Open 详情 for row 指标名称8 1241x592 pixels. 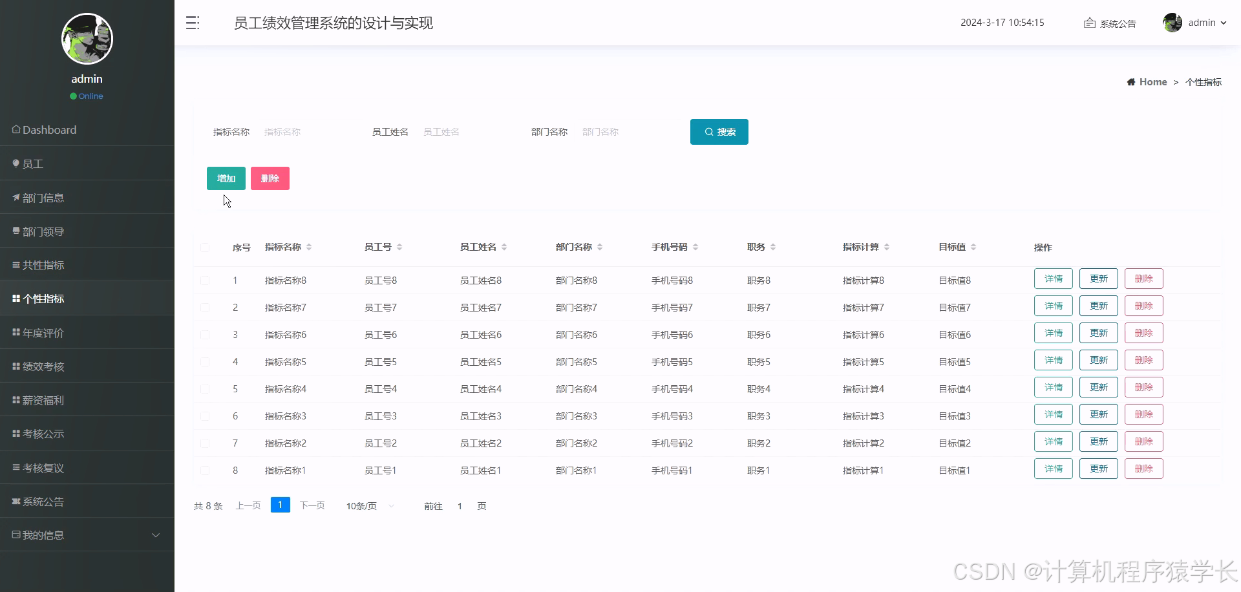1054,279
